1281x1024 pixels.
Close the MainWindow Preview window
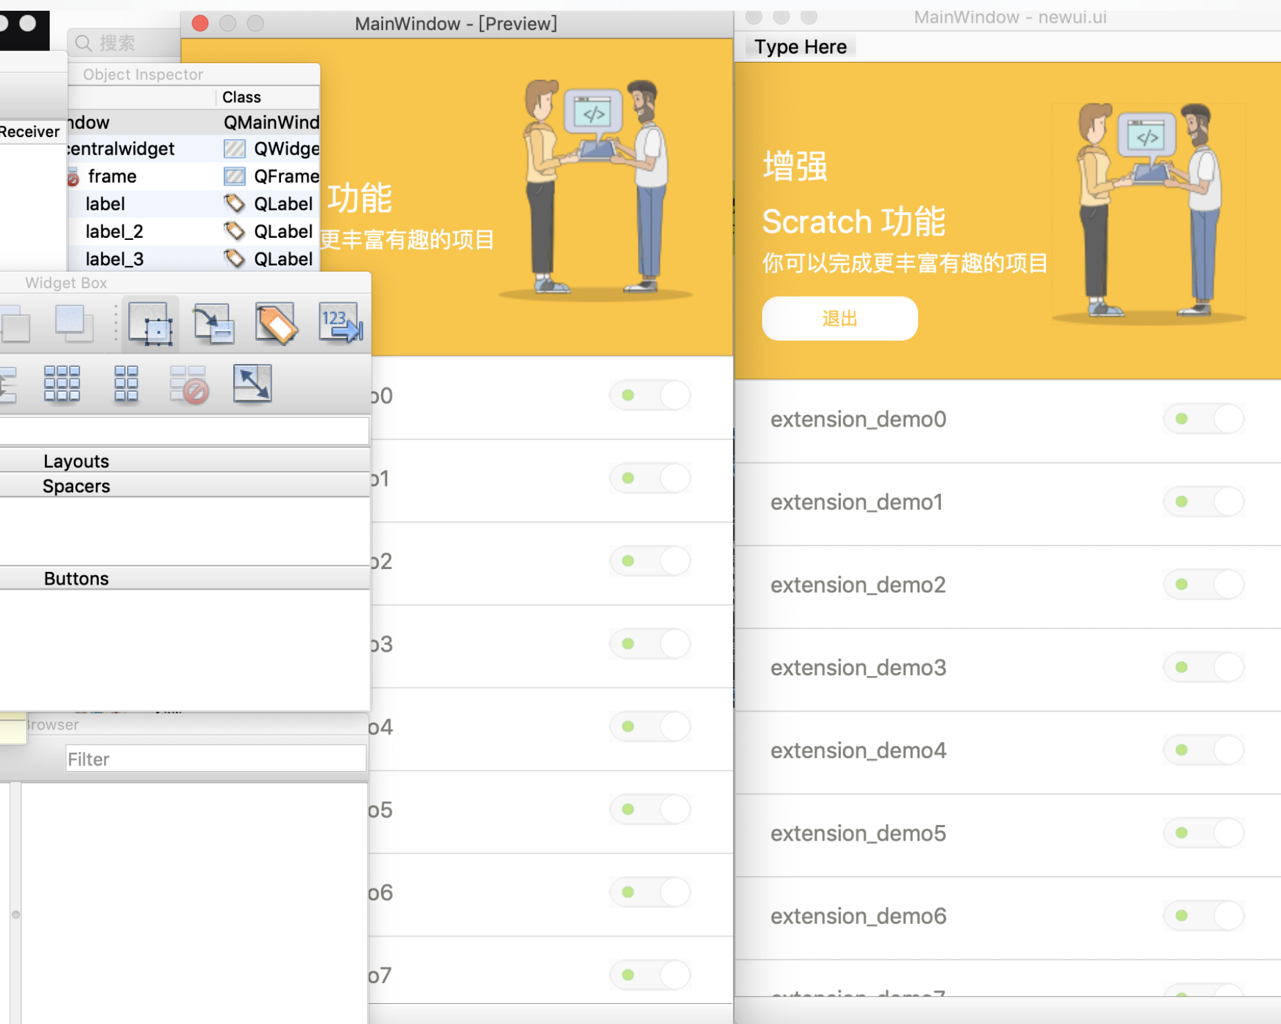(x=200, y=24)
